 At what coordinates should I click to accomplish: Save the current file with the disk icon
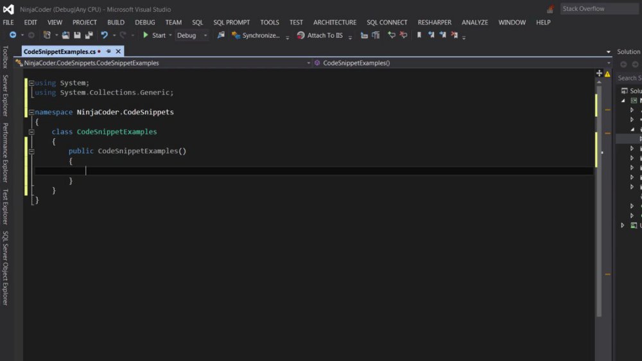[x=77, y=35]
